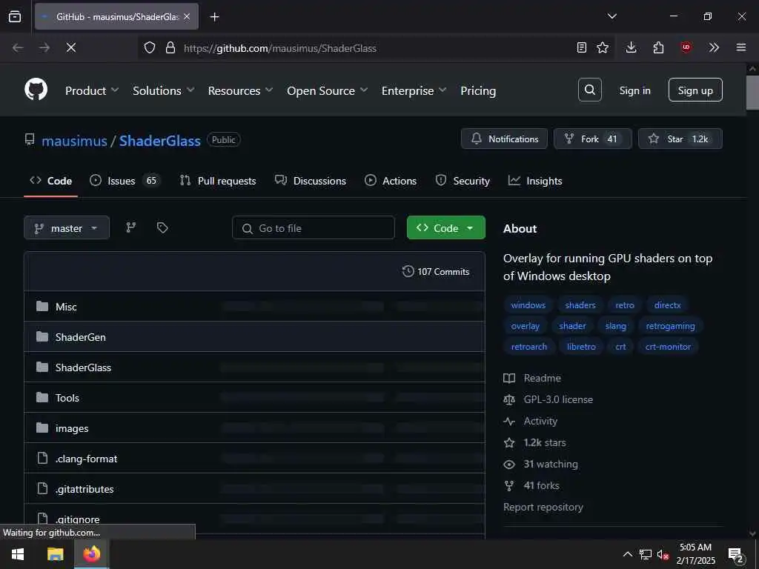Viewport: 759px width, 569px height.
Task: View the 107 Commits history
Action: tap(436, 271)
